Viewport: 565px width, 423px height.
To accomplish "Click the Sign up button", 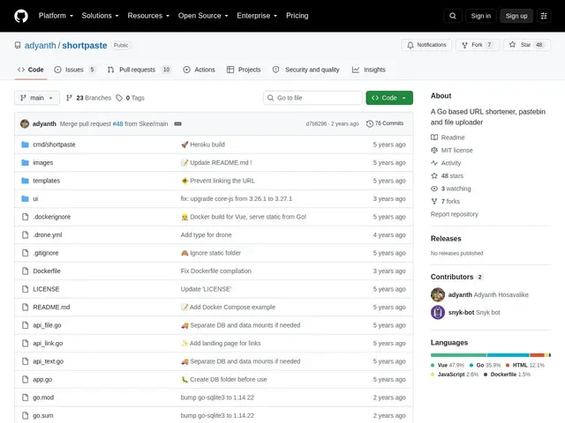I will (x=516, y=16).
